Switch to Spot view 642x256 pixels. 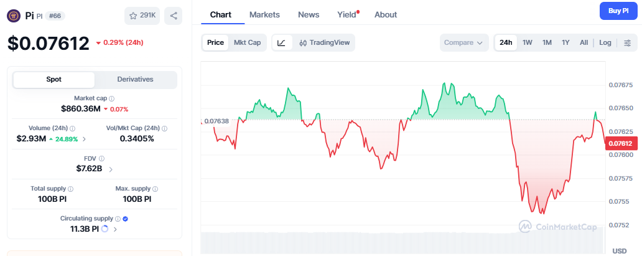click(53, 80)
